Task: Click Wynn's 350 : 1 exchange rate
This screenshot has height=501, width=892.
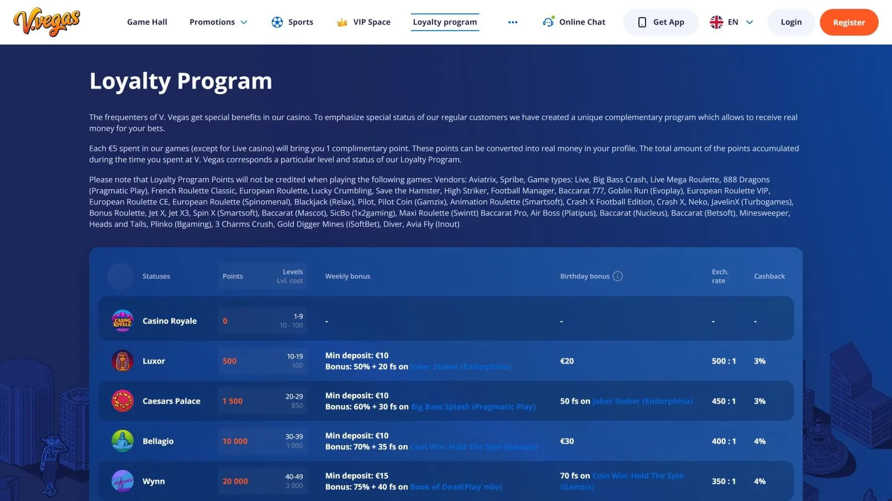Action: [724, 482]
